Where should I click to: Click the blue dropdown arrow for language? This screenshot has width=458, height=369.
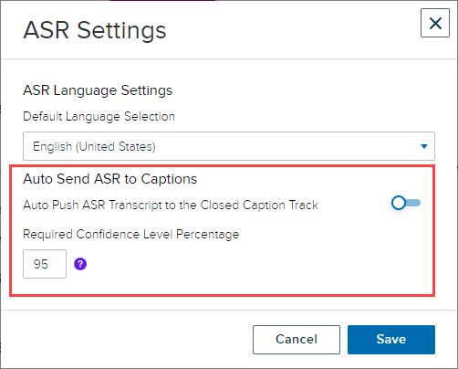(x=424, y=146)
